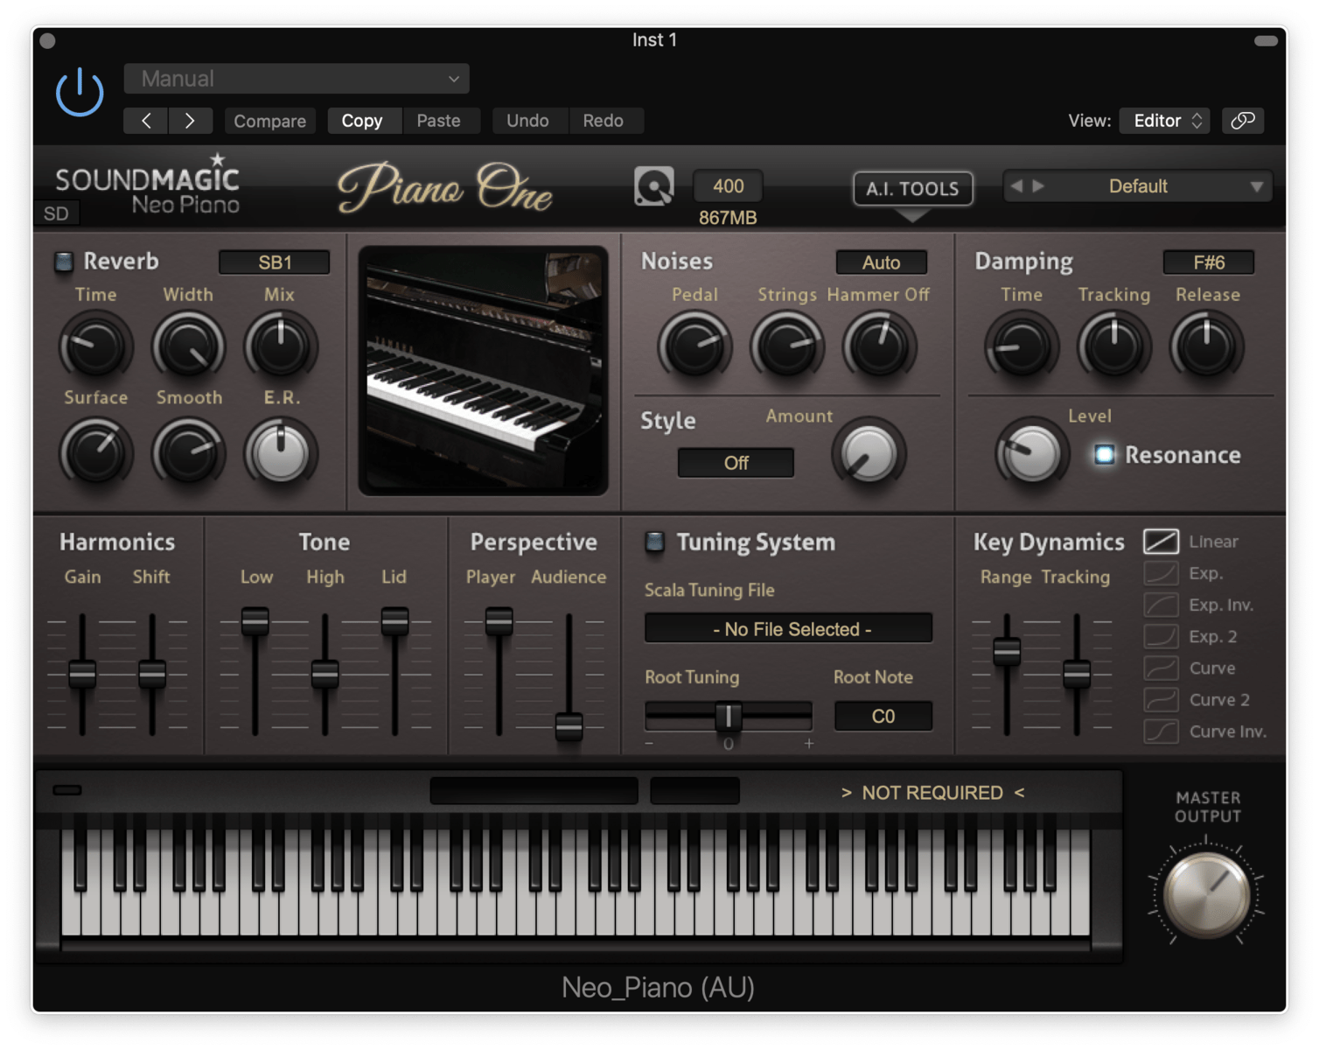Select Exp. curve icon

[1161, 573]
